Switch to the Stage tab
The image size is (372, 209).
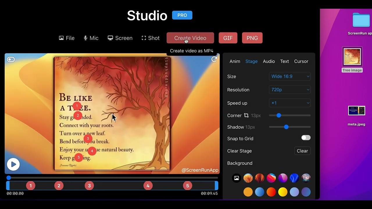click(251, 61)
